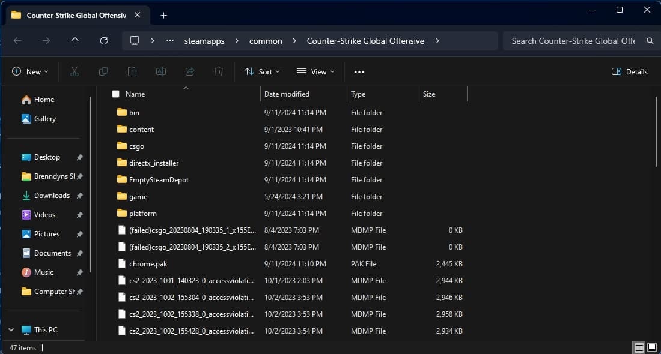Open the Sort dropdown menu
This screenshot has height=354, width=661.
coord(262,71)
